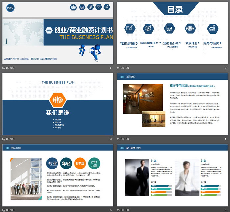
Task: Click the round LOGO badge on slide 1
Action: [10, 8]
